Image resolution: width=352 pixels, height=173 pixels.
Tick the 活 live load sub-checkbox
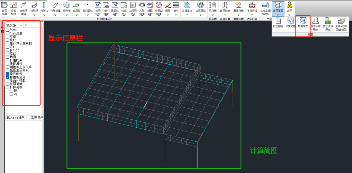click(11, 94)
